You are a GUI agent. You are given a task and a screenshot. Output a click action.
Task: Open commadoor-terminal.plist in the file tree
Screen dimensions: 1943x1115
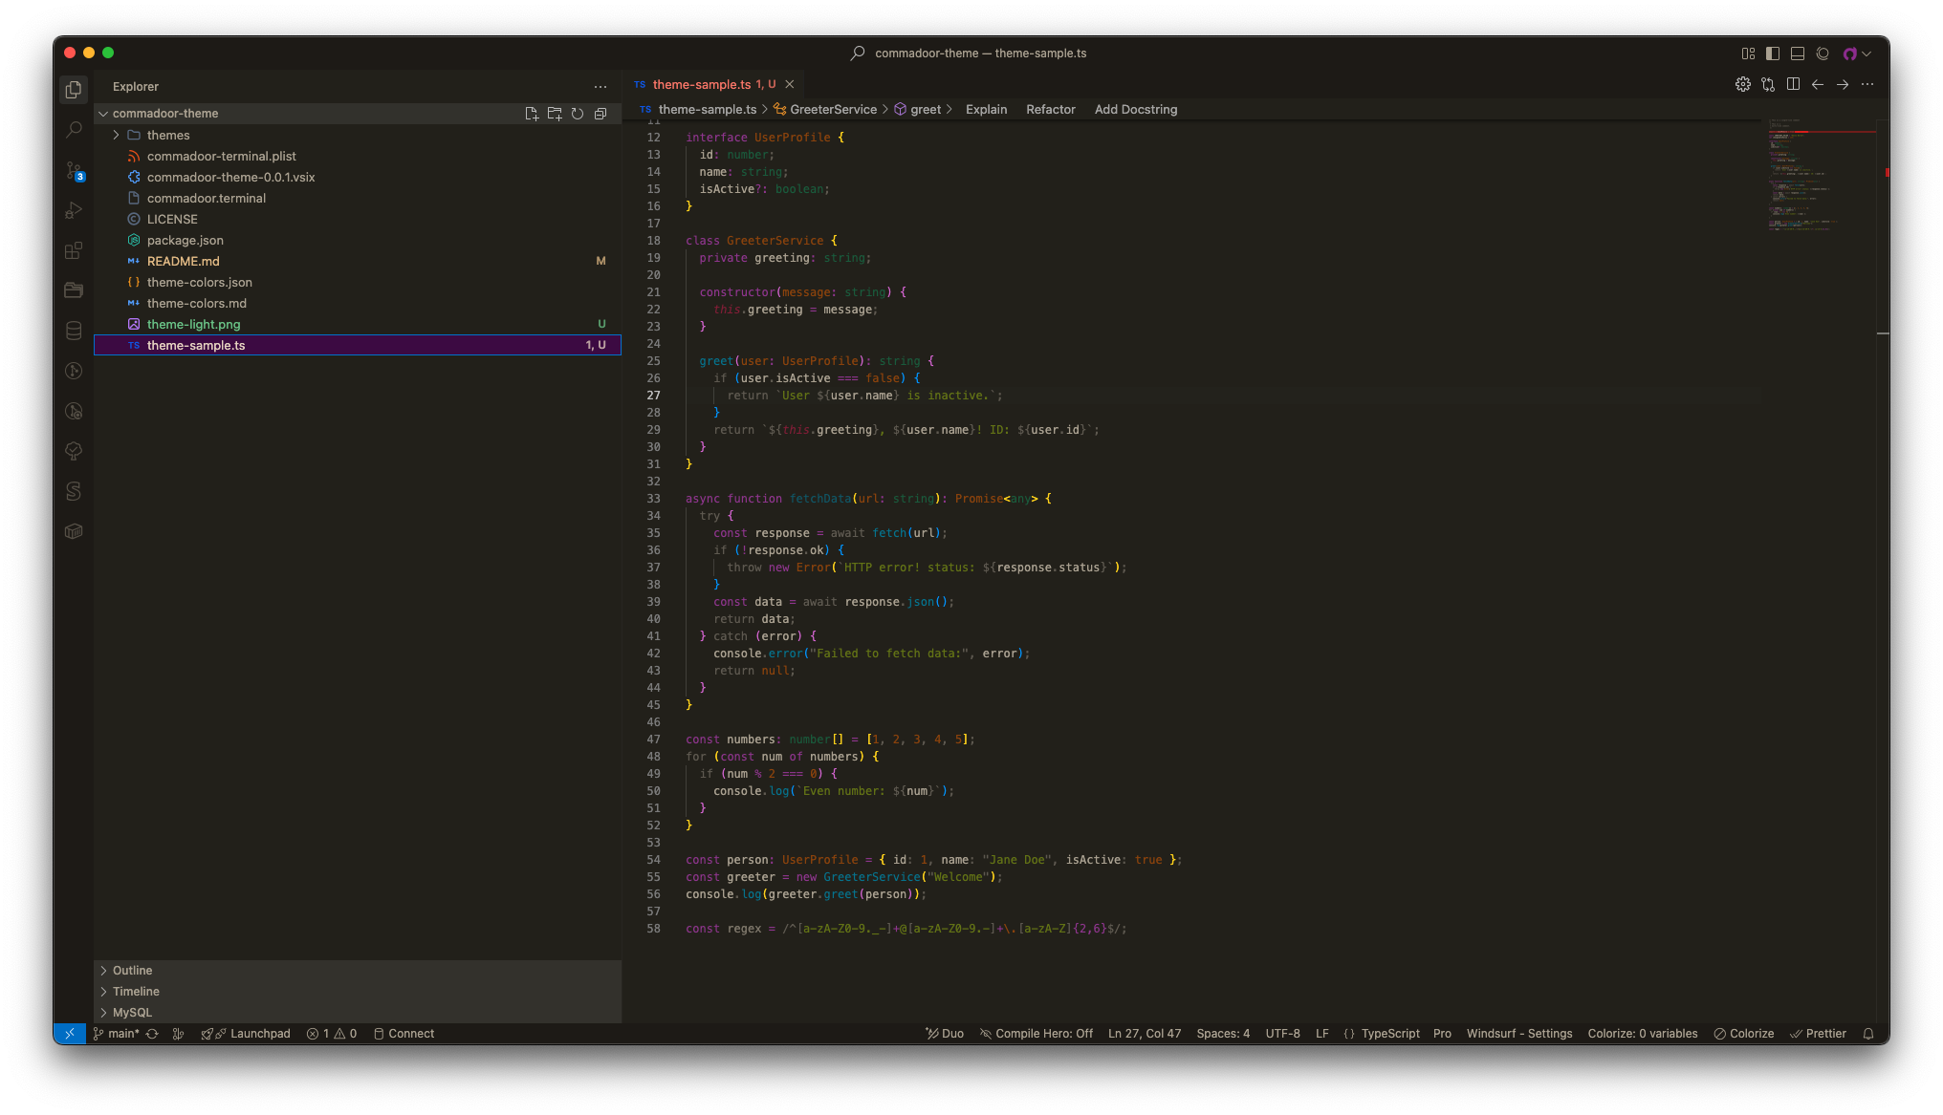coord(358,157)
